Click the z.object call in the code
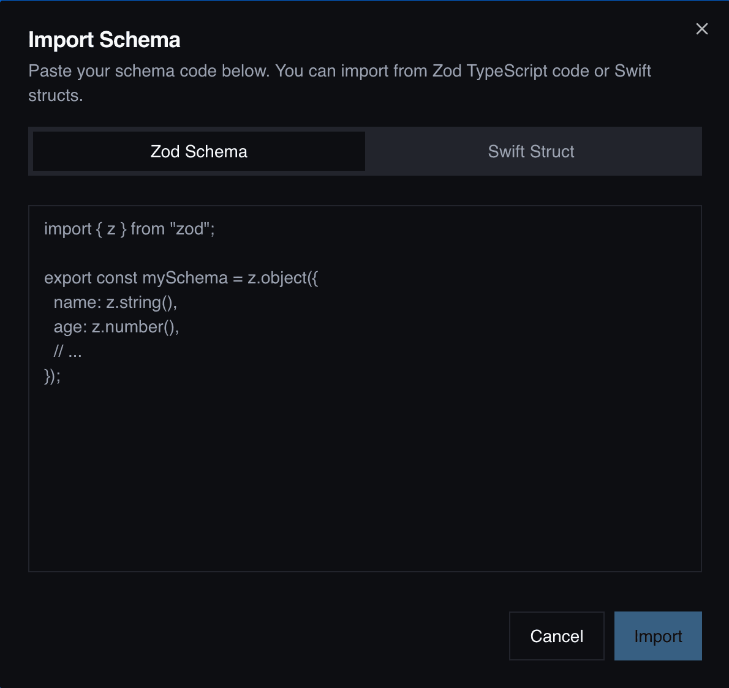Image resolution: width=729 pixels, height=688 pixels. (x=282, y=278)
